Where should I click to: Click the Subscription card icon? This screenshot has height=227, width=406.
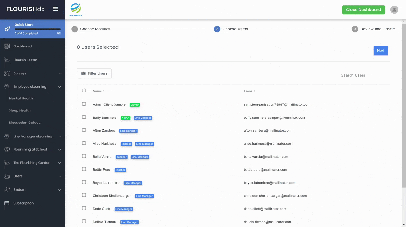(7, 203)
